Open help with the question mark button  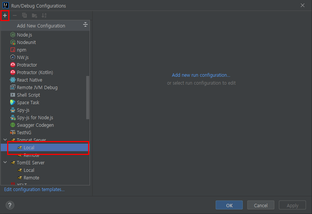pos(10,205)
